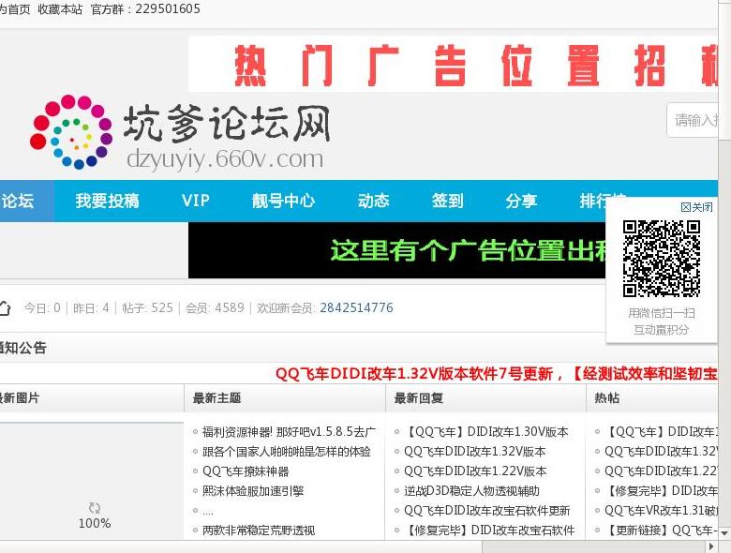Image resolution: width=731 pixels, height=553 pixels.
Task: Open the 分享 navigation item
Action: [x=522, y=201]
